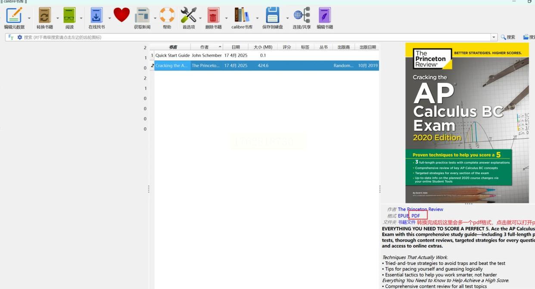Open the 书籍文件 folder link
This screenshot has width=535, height=289.
click(x=407, y=222)
